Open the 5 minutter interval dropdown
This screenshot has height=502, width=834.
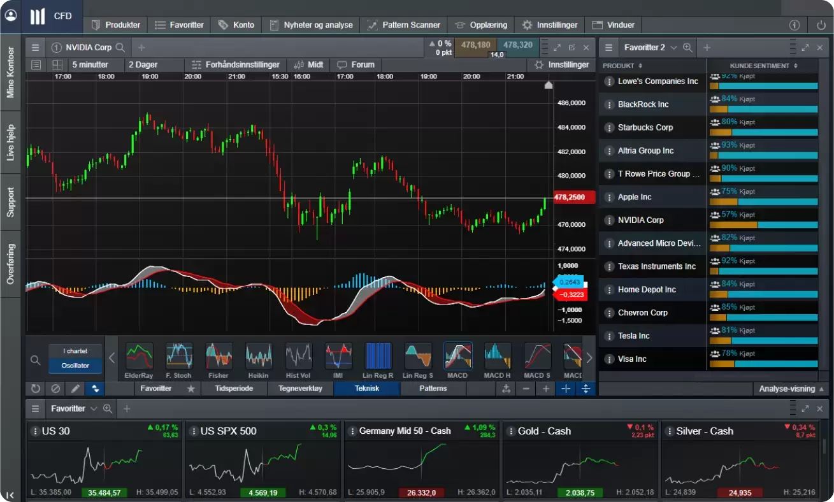click(90, 65)
